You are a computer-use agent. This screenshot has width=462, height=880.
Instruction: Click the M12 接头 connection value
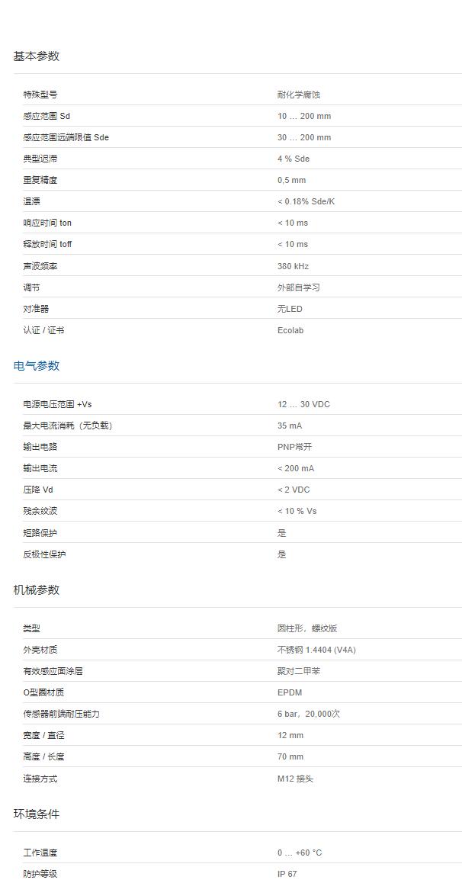tap(295, 779)
